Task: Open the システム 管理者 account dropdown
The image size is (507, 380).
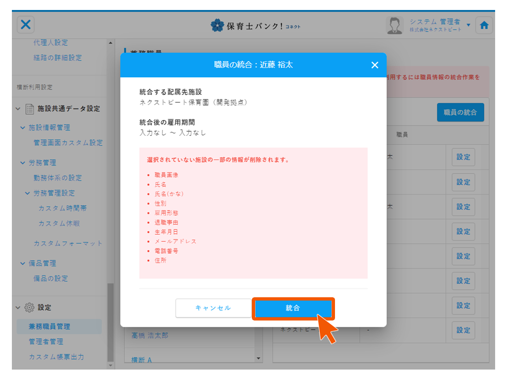Action: coord(468,25)
